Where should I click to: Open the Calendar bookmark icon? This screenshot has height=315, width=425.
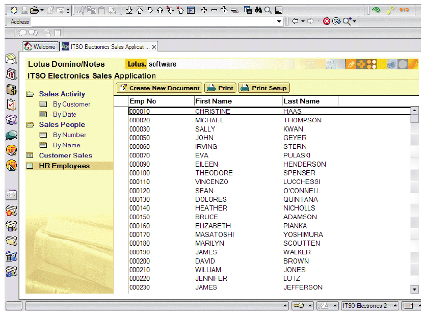pos(11,74)
